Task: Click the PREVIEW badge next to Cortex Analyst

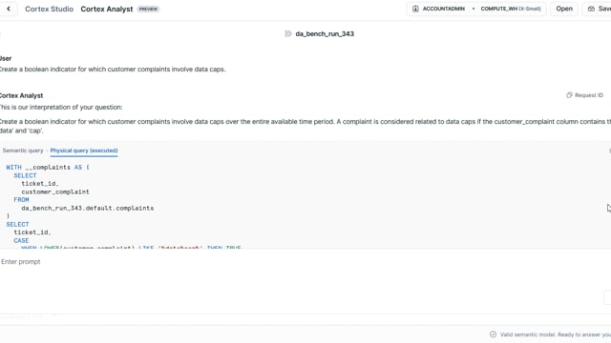Action: pyautogui.click(x=148, y=9)
